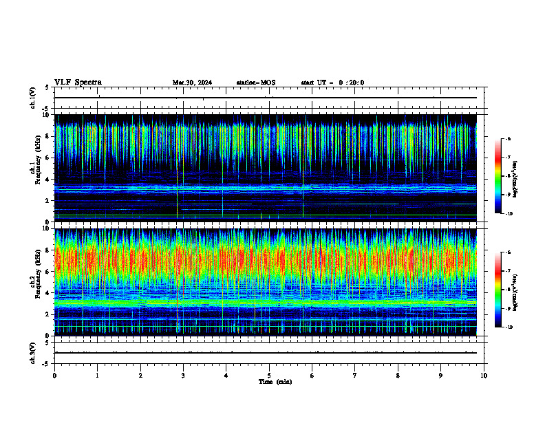The width and height of the screenshot is (545, 421).
Task: Click time axis tick label "4"
Action: click(x=226, y=376)
